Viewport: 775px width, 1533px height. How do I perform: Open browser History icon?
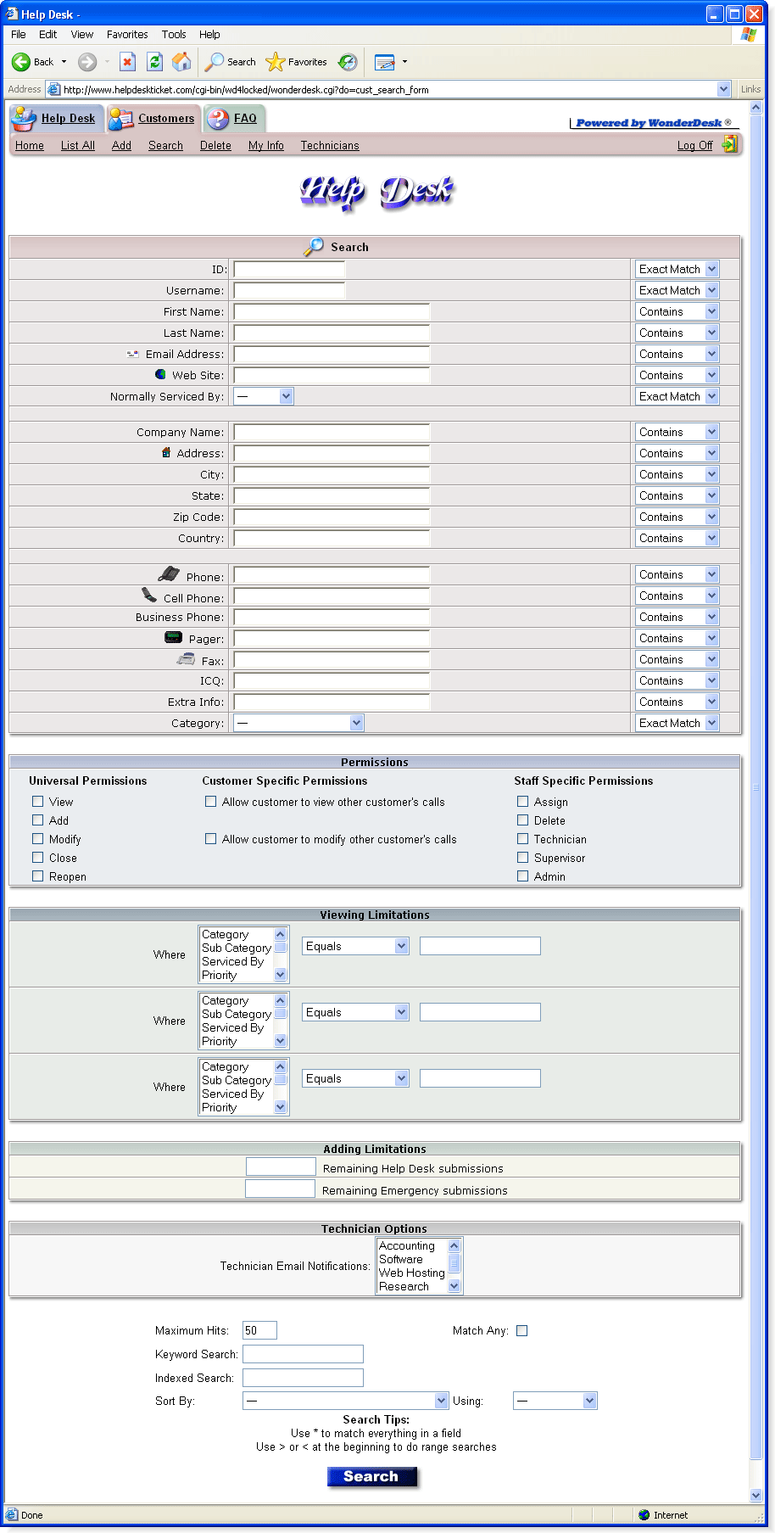click(x=348, y=62)
